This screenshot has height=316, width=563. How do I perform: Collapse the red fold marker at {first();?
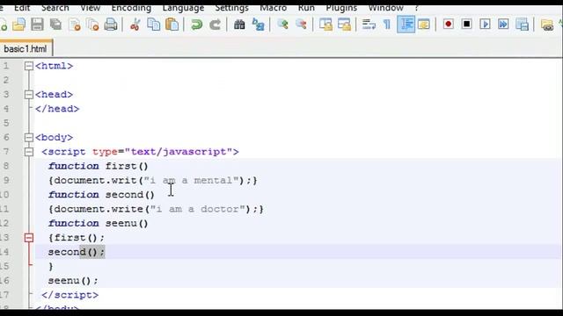pos(29,238)
